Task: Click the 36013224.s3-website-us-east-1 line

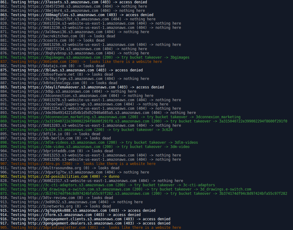Action: point(90,23)
